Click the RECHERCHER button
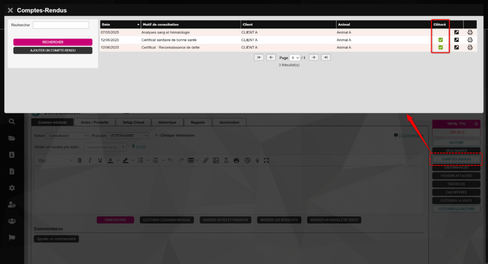The image size is (488, 264). point(53,42)
